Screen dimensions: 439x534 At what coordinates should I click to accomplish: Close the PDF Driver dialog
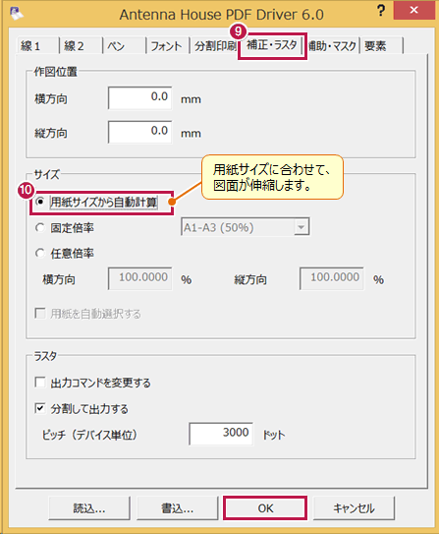tap(413, 10)
